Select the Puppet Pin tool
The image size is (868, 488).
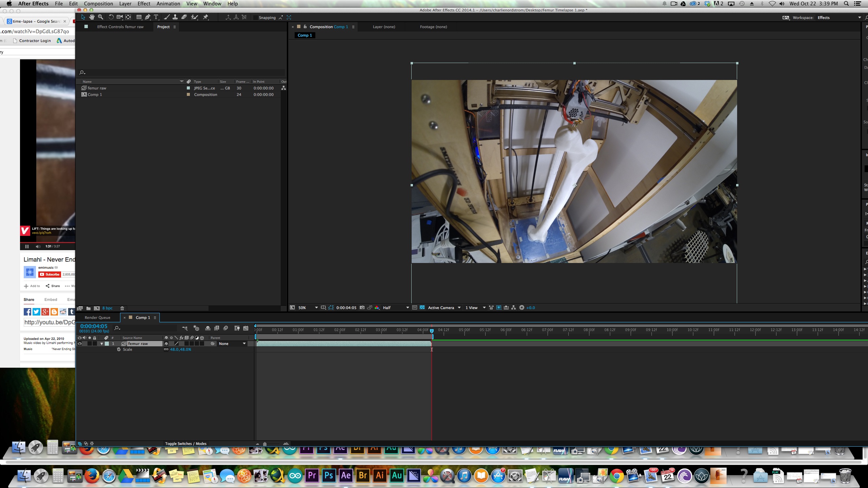[x=205, y=17]
